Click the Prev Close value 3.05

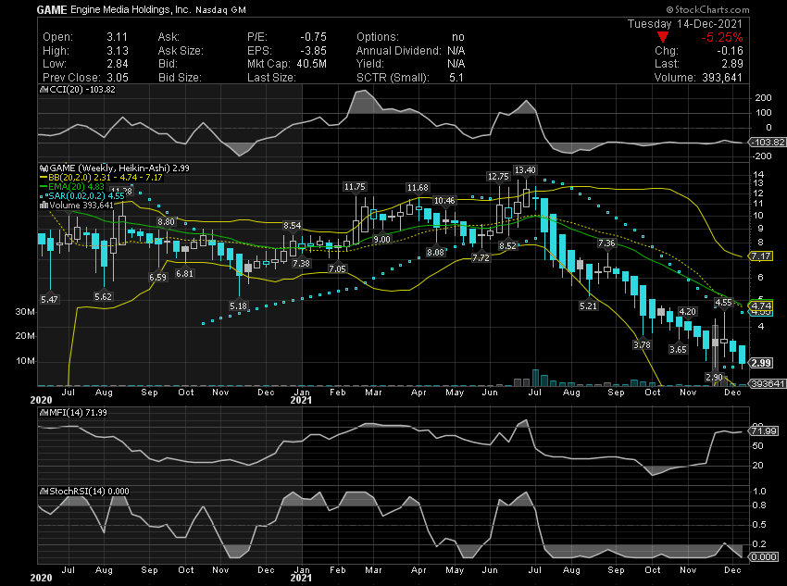(118, 77)
